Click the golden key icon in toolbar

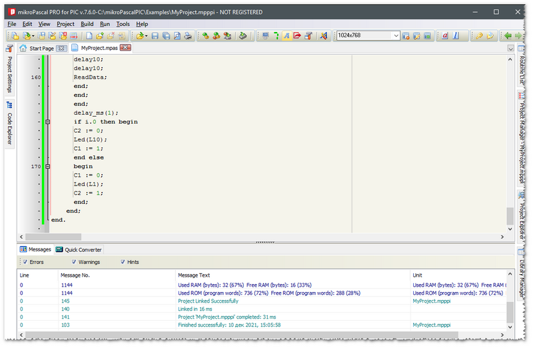(x=478, y=35)
